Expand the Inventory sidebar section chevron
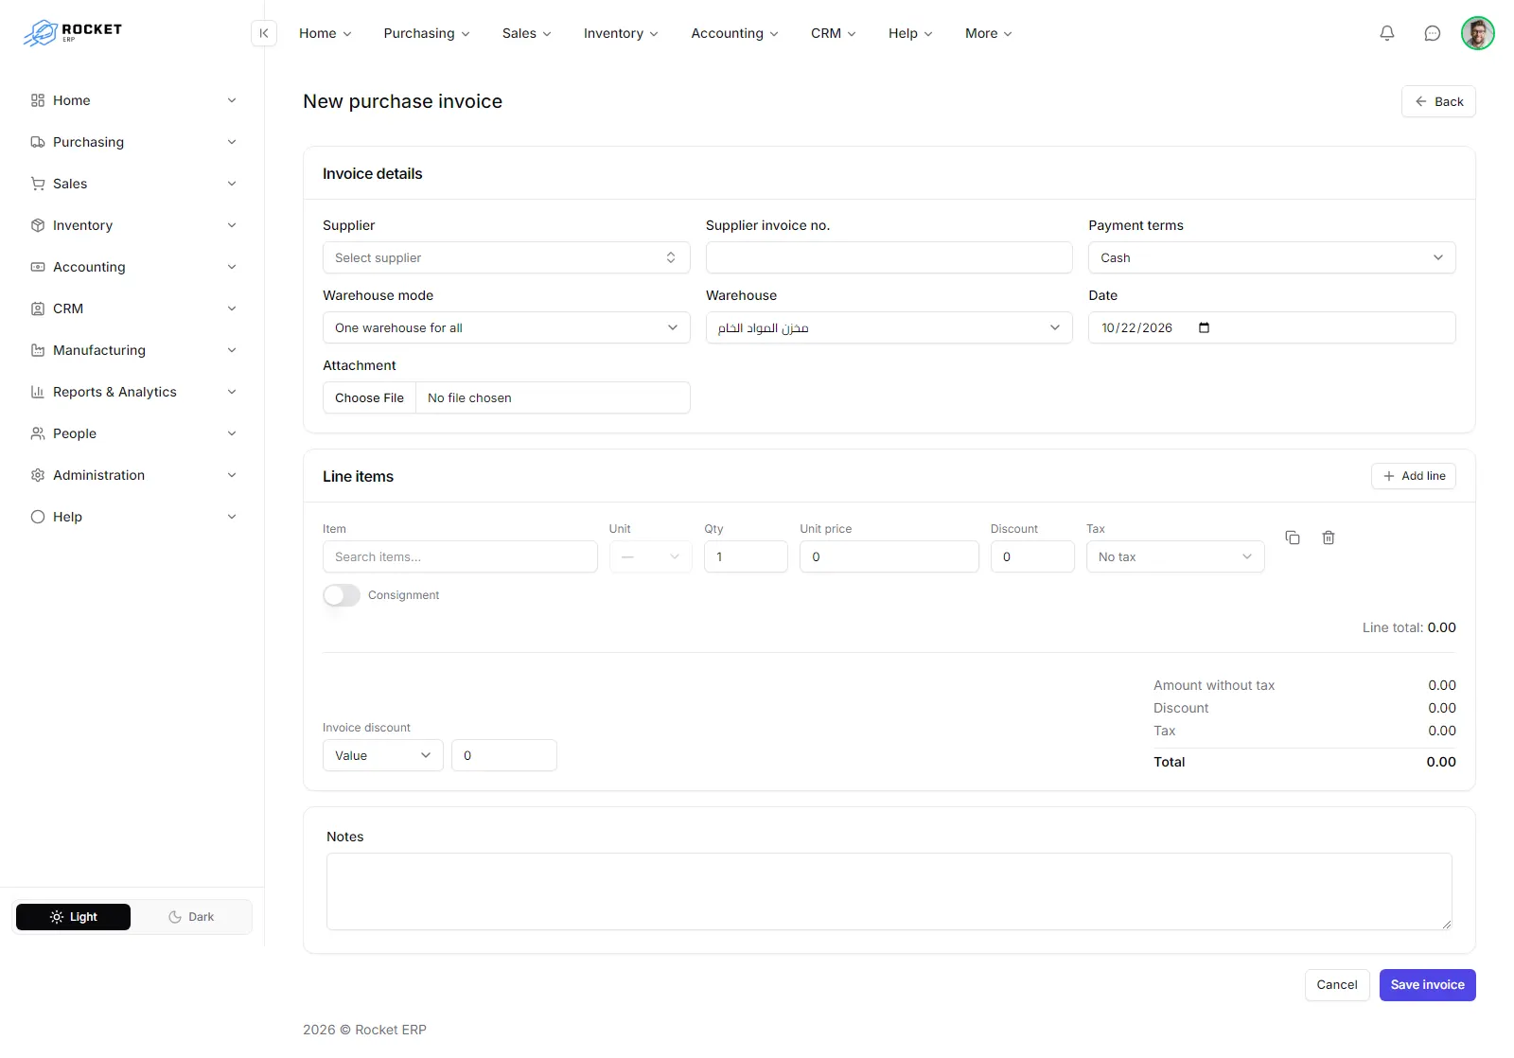The image size is (1514, 1058). [232, 225]
